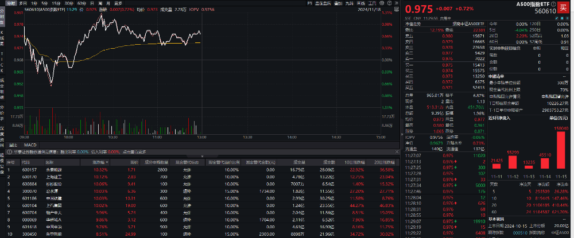Click the 45510 inflow bar for 11-14

(x=545, y=163)
